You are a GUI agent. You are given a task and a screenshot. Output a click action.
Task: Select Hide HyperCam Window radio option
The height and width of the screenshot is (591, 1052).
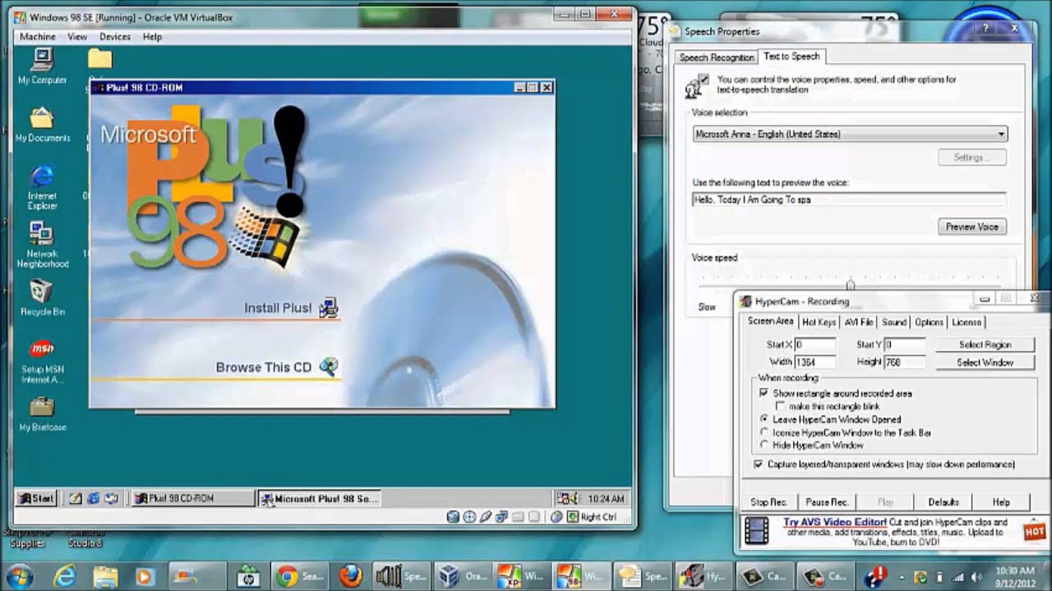(x=764, y=445)
